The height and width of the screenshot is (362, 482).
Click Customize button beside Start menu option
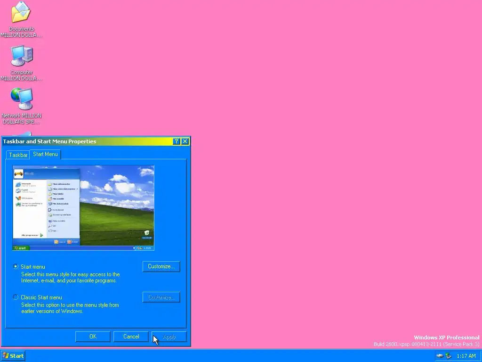click(x=161, y=266)
